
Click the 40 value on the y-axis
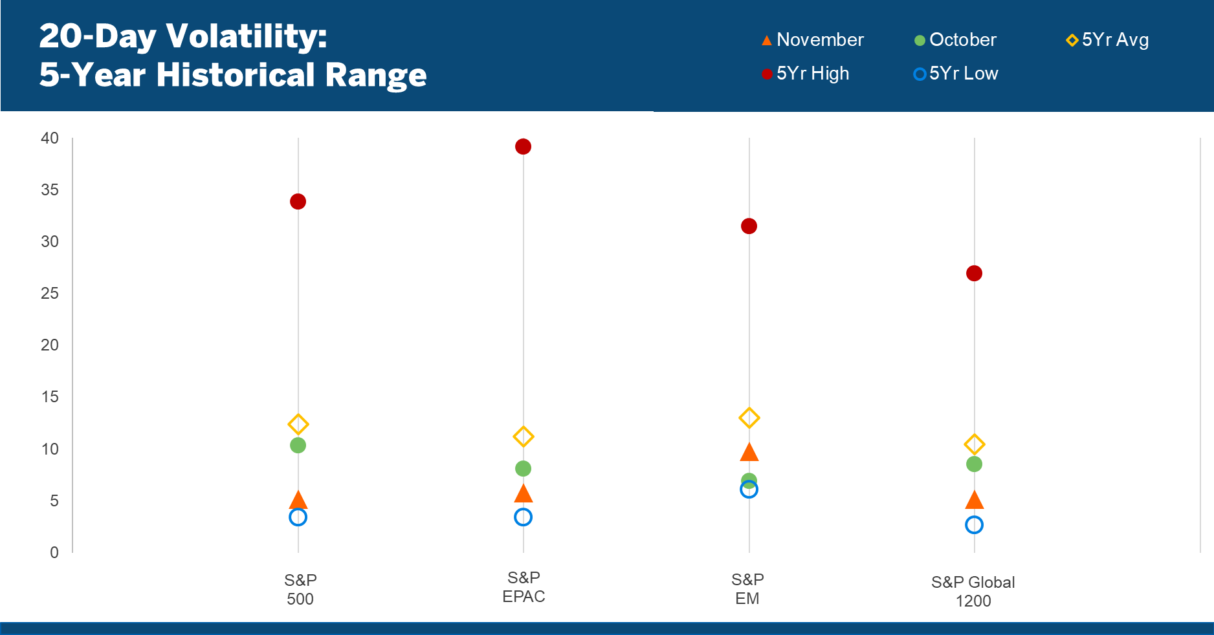(50, 138)
